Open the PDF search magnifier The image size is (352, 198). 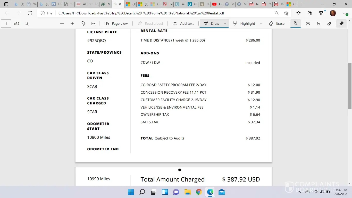[27, 23]
